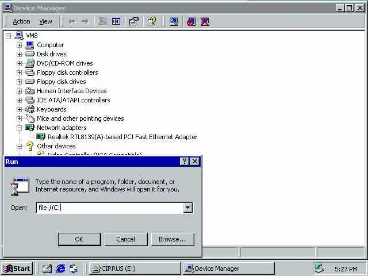This screenshot has width=368, height=276.
Task: Select the Human Interface Devices icon
Action: [x=30, y=91]
